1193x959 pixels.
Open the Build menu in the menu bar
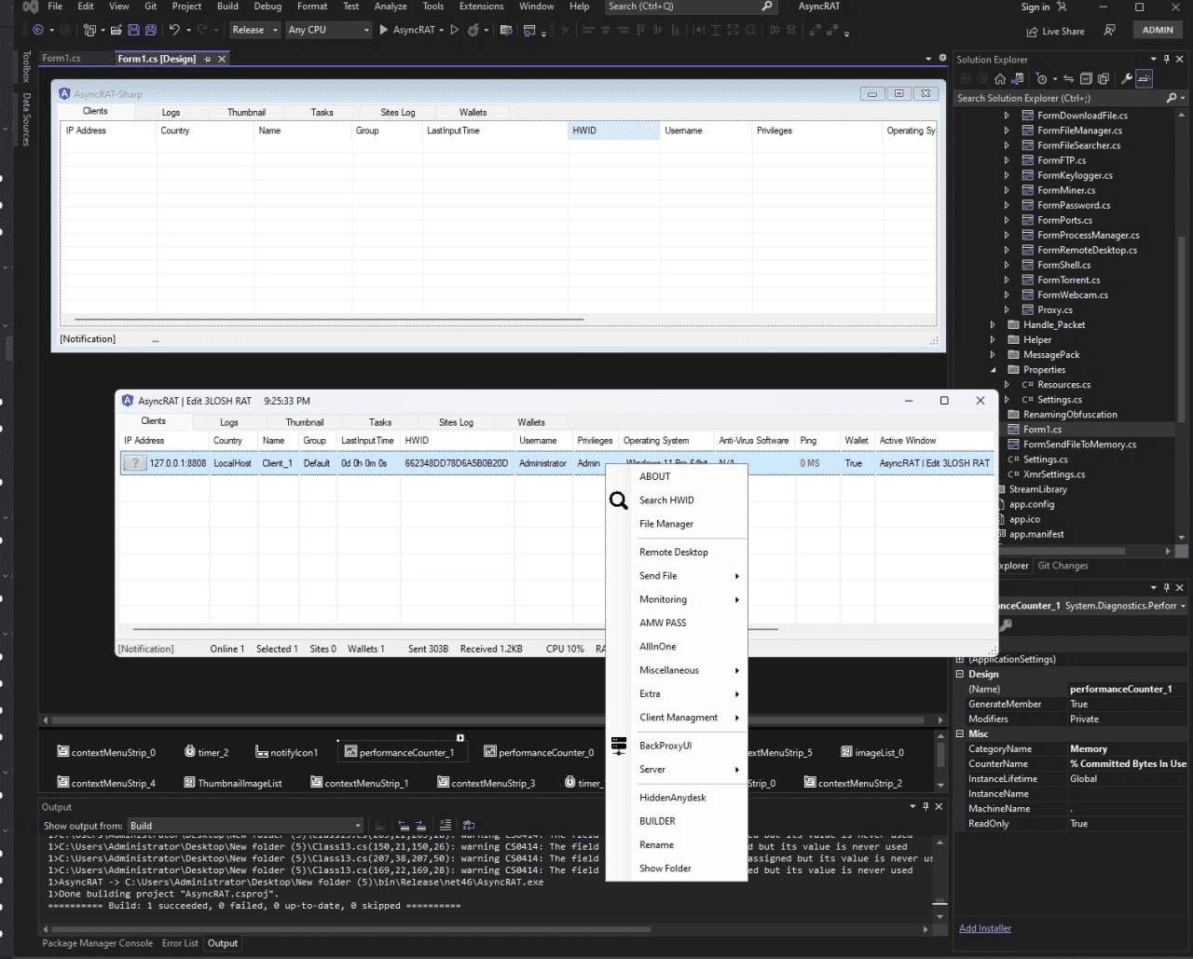(x=227, y=7)
